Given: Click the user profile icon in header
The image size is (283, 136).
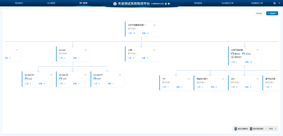Looking at the screenshot, I should (279, 3).
